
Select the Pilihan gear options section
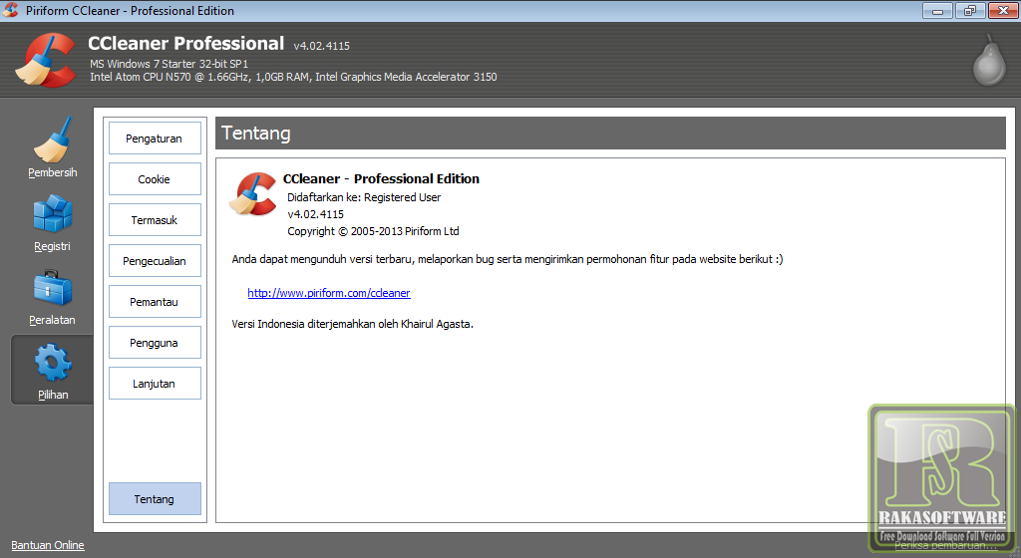[52, 370]
